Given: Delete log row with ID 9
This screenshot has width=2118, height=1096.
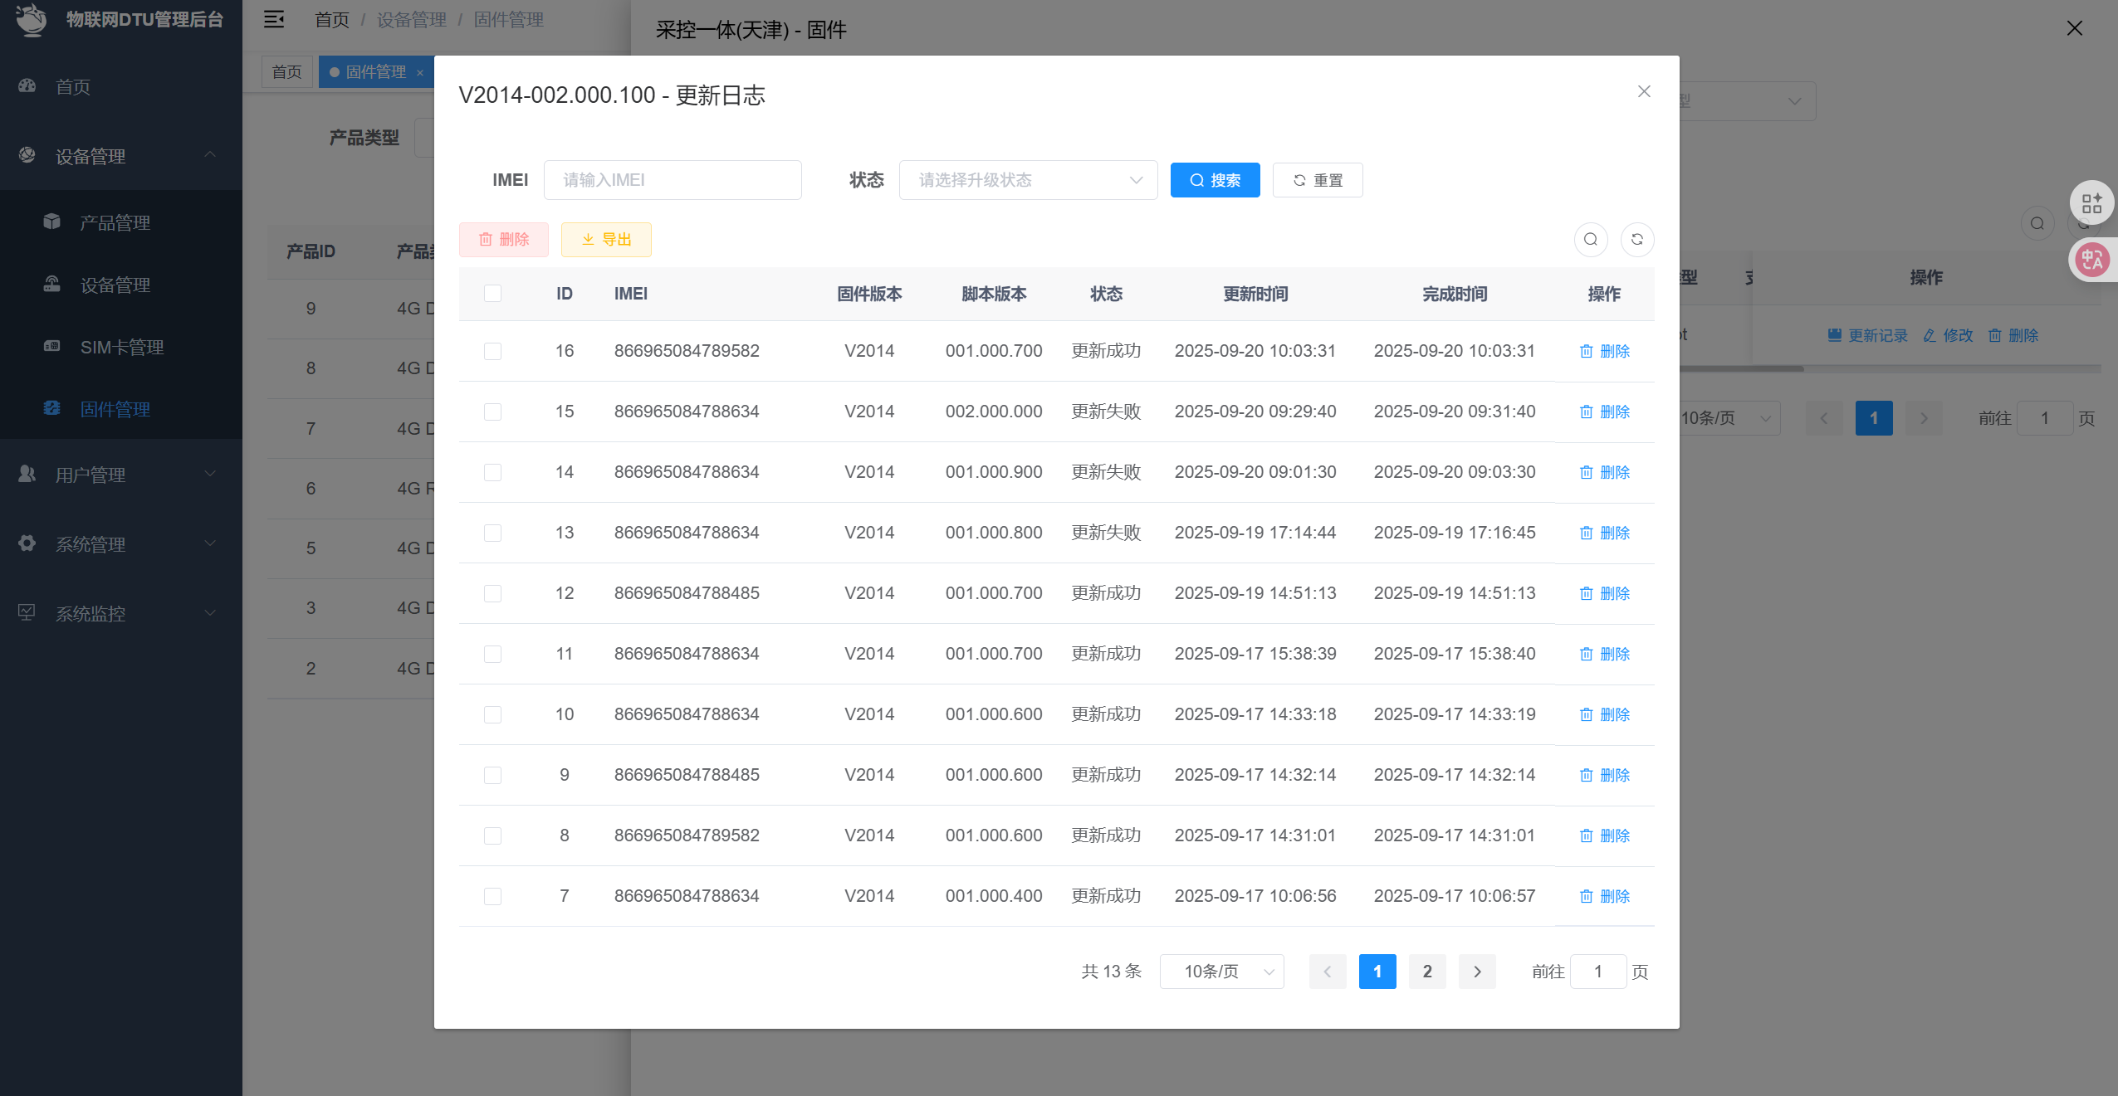Looking at the screenshot, I should coord(1605,775).
